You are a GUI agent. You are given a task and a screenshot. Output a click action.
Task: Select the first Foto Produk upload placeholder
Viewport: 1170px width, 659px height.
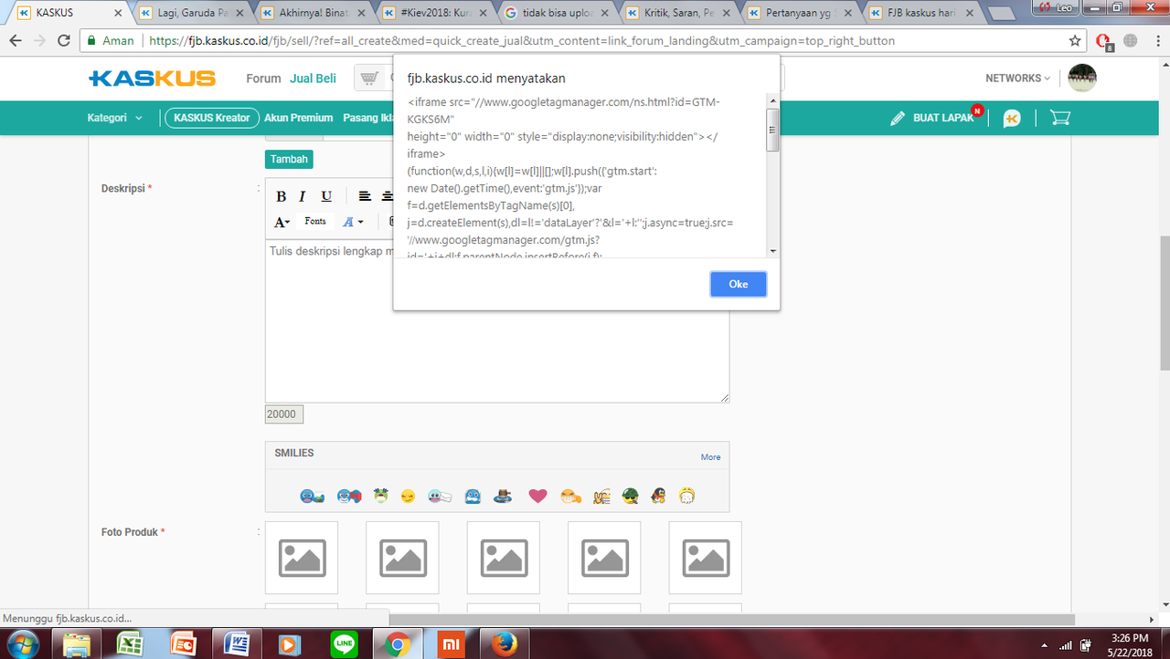coord(302,558)
